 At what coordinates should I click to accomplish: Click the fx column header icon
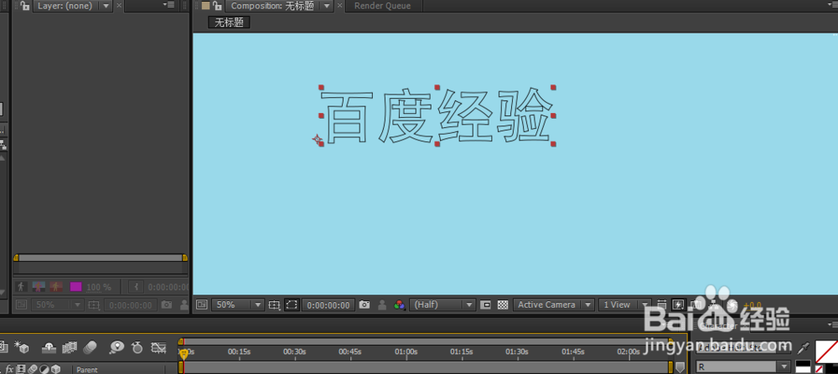pos(9,369)
